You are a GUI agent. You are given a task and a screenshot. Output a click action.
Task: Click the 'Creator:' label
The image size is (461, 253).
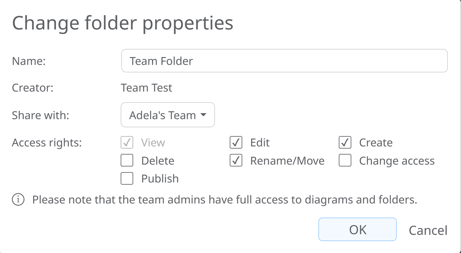33,88
